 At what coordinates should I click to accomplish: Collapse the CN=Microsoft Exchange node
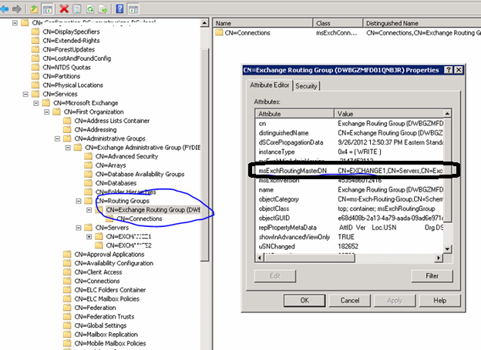pyautogui.click(x=36, y=103)
